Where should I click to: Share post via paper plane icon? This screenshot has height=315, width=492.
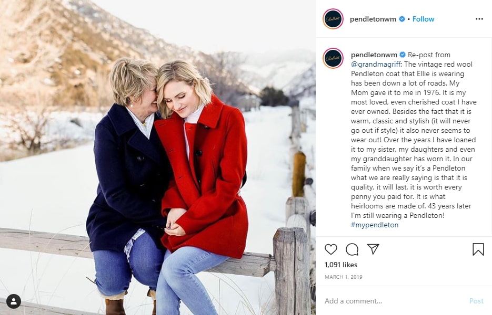click(373, 249)
